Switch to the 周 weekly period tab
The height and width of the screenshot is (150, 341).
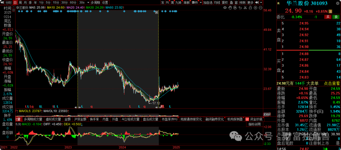pyautogui.click(x=21, y=3)
